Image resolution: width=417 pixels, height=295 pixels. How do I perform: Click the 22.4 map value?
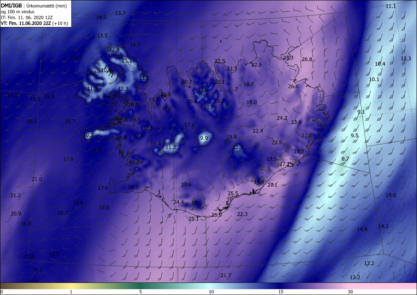coord(258,131)
